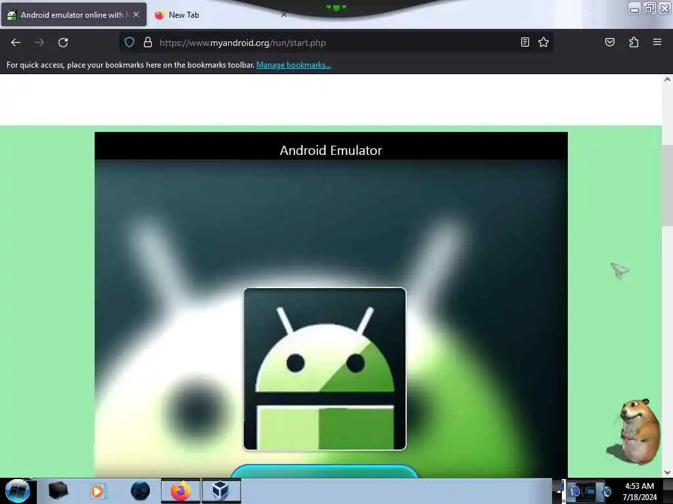Screen dimensions: 673x504
Task: Click the page scrollbar down arrow
Action: 667,472
